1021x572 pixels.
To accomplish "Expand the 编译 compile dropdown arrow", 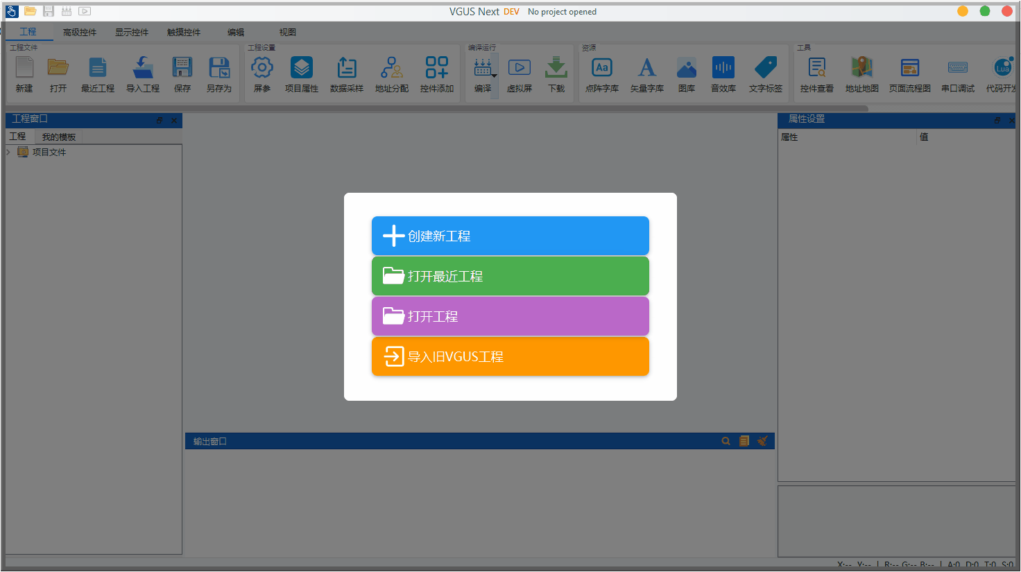I will (495, 76).
